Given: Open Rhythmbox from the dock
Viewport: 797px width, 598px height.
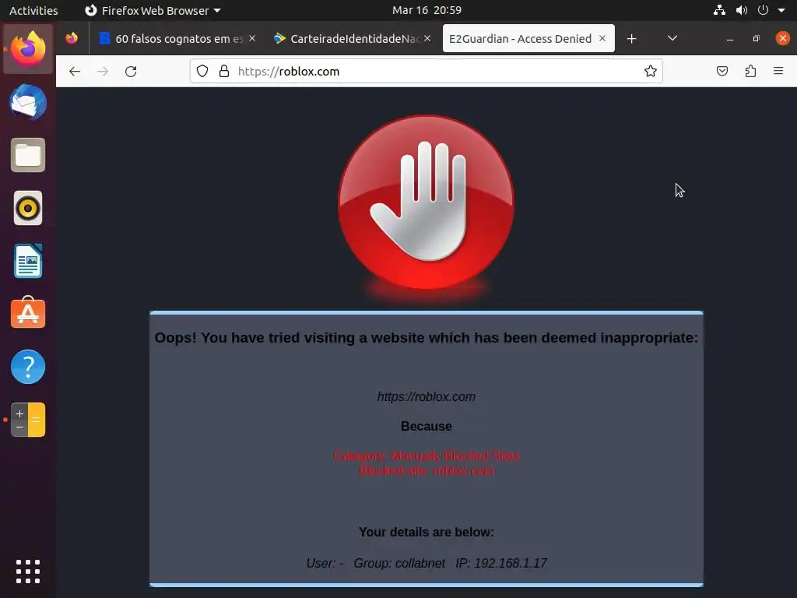Looking at the screenshot, I should (28, 208).
